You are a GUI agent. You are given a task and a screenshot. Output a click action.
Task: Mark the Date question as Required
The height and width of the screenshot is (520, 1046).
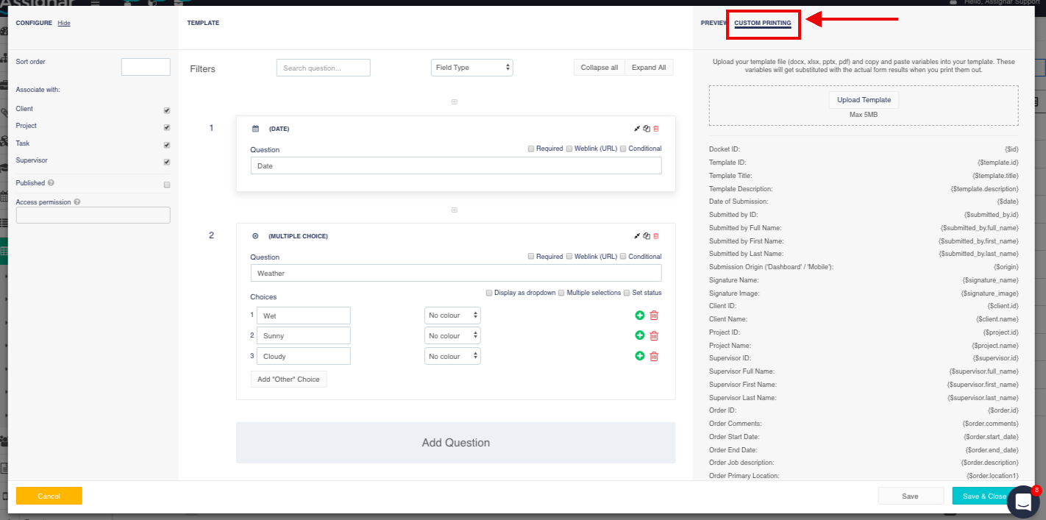tap(531, 149)
